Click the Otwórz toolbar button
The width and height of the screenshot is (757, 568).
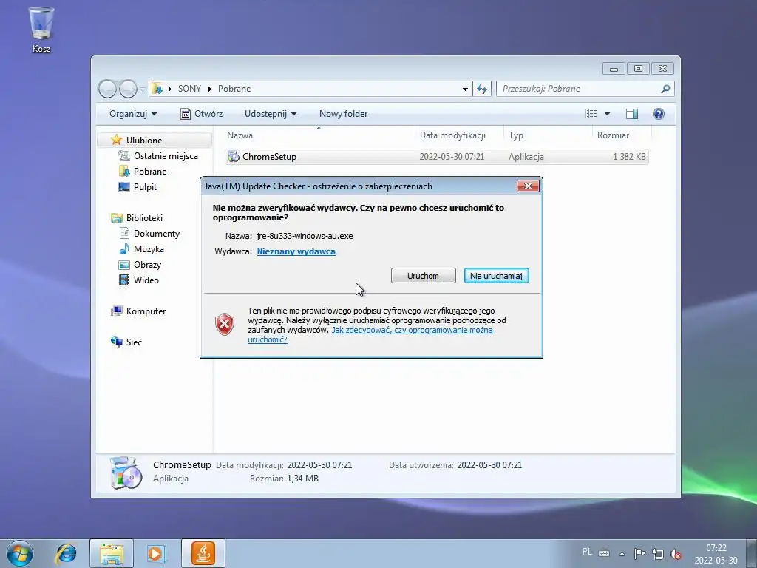point(201,114)
